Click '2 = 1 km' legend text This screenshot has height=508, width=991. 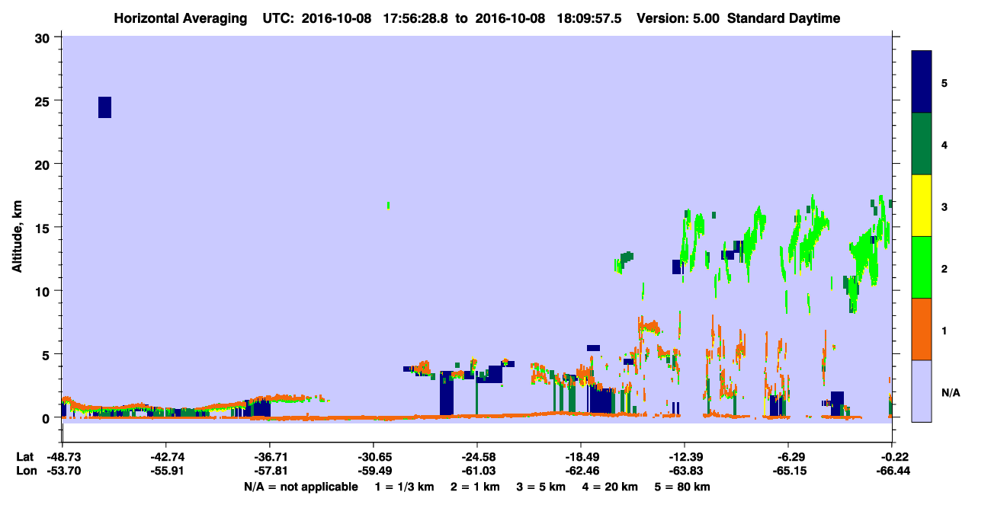(475, 487)
